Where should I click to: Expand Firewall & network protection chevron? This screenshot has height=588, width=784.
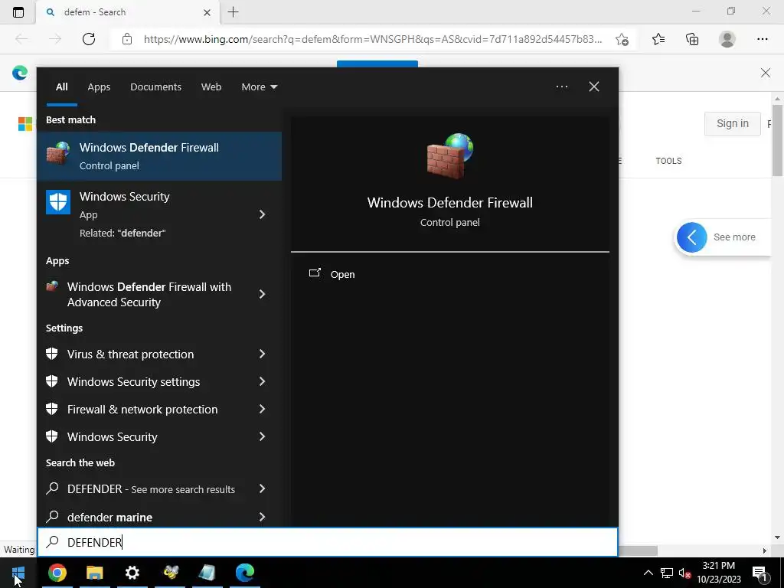(262, 409)
